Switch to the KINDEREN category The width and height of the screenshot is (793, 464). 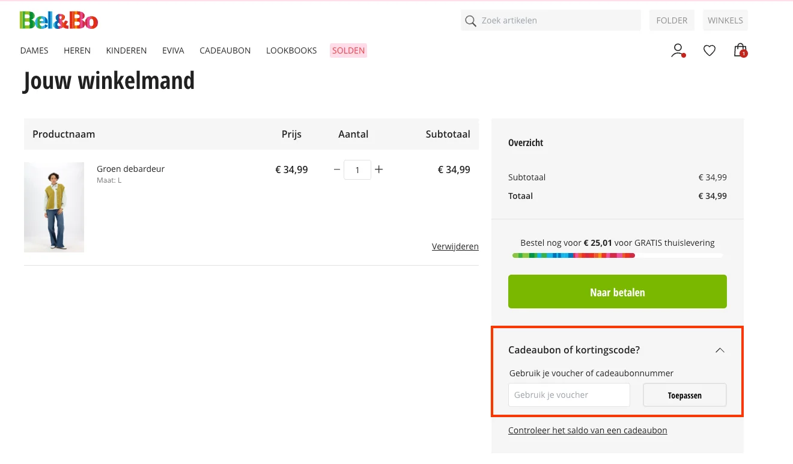[126, 50]
